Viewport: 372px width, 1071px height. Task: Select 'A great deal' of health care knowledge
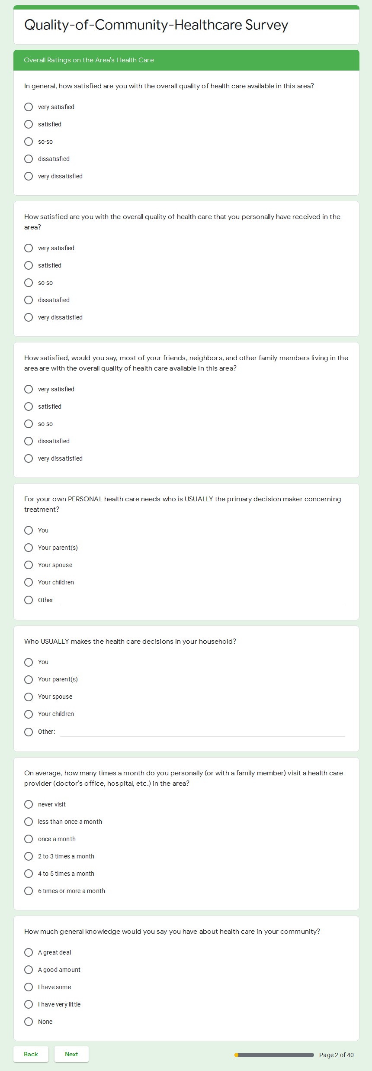[x=29, y=952]
